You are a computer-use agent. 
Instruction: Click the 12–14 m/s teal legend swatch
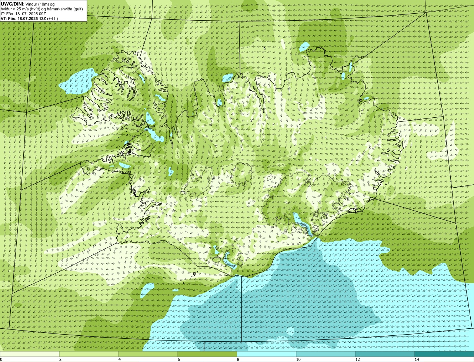tap(385, 354)
